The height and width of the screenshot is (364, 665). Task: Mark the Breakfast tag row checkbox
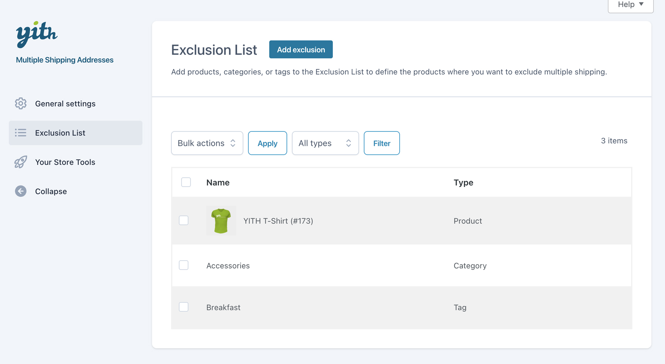[x=184, y=307]
